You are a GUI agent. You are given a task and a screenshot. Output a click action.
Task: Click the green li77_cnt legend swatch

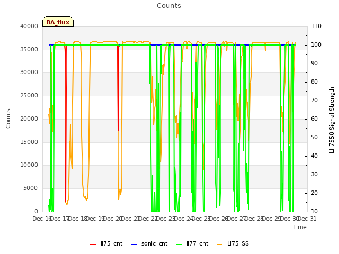click(x=179, y=244)
